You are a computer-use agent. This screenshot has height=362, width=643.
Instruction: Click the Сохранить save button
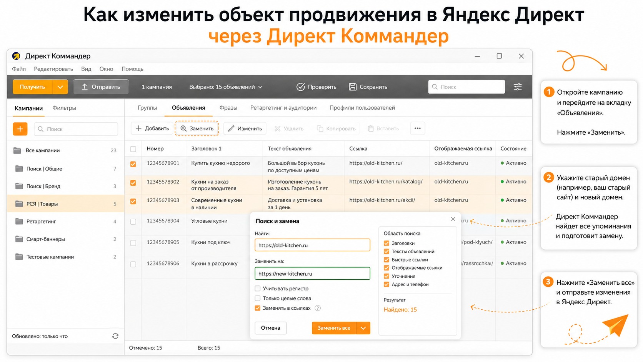[368, 87]
